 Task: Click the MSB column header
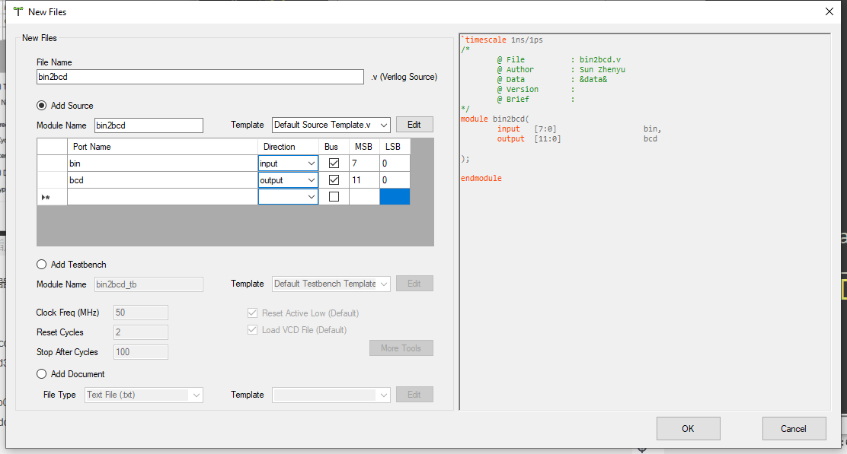point(364,147)
